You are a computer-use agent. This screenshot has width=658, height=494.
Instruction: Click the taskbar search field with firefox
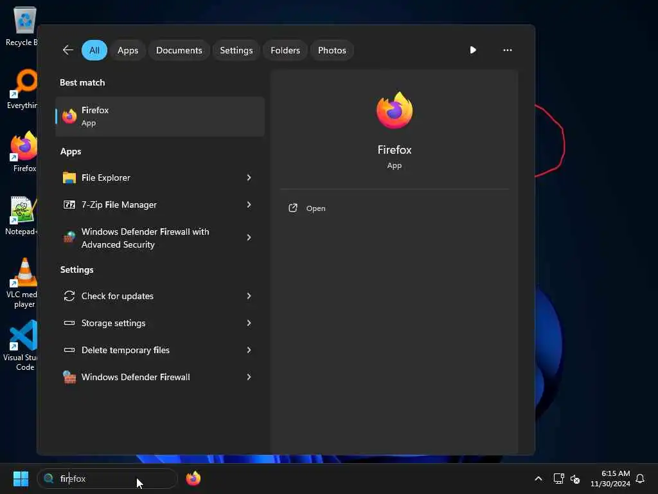pos(107,479)
